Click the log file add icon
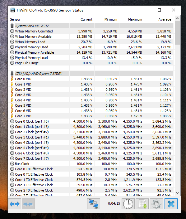186x219 pixels. click(142, 204)
